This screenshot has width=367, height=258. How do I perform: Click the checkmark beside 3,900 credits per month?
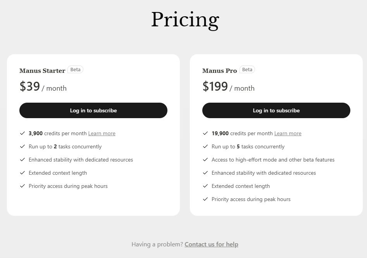[22, 133]
